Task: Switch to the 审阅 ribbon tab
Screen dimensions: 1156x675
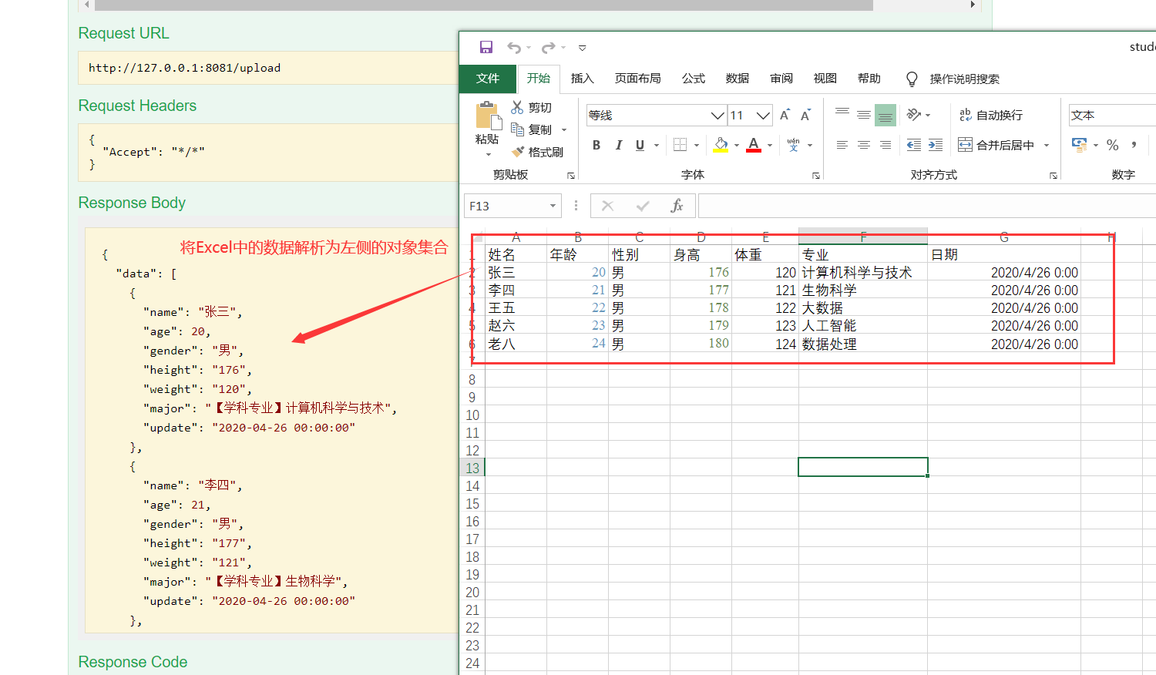Action: pyautogui.click(x=781, y=79)
